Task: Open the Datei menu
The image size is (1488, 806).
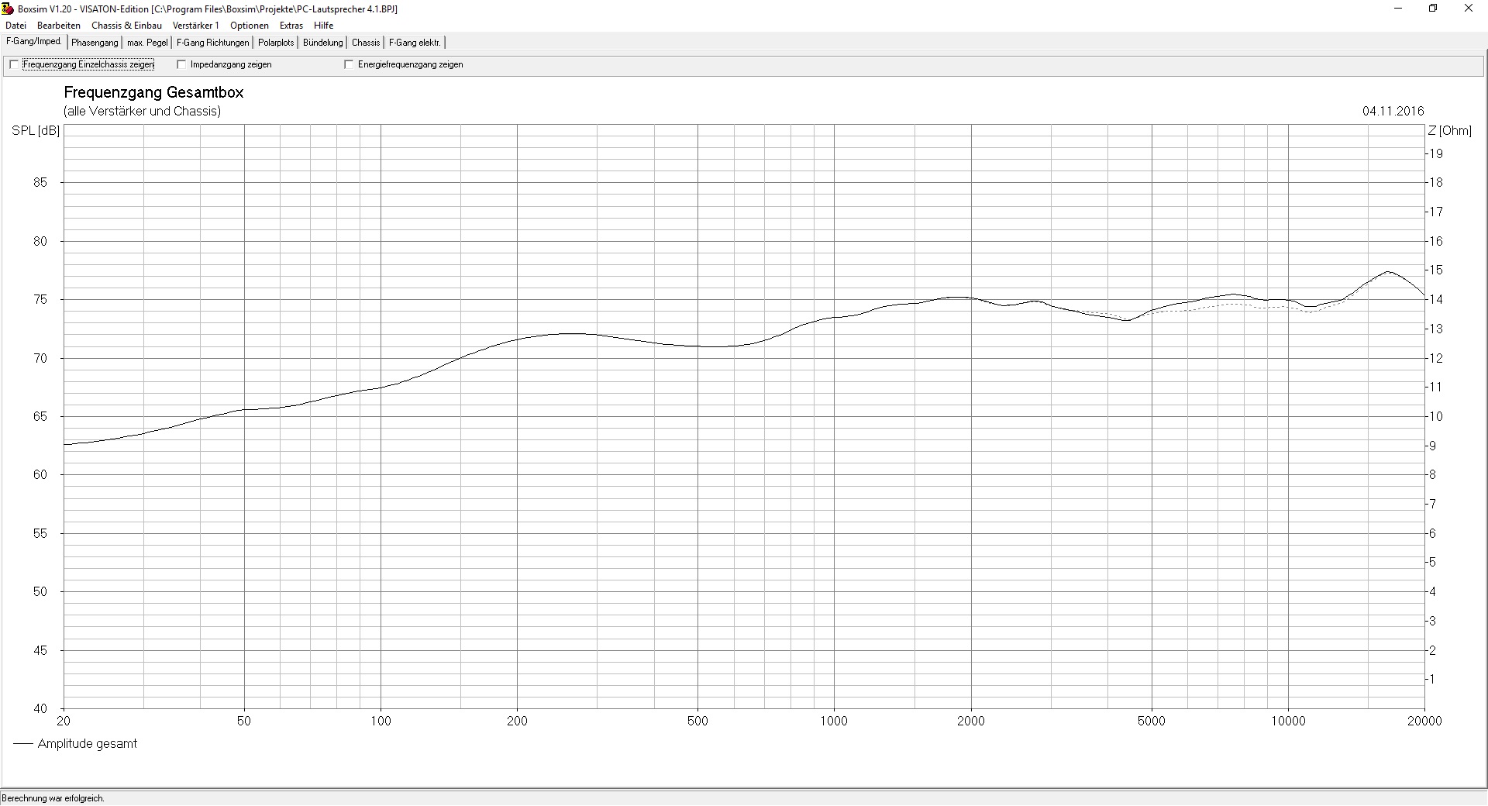Action: pyautogui.click(x=15, y=26)
